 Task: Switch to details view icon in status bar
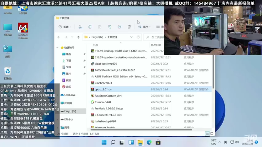coord(207,134)
